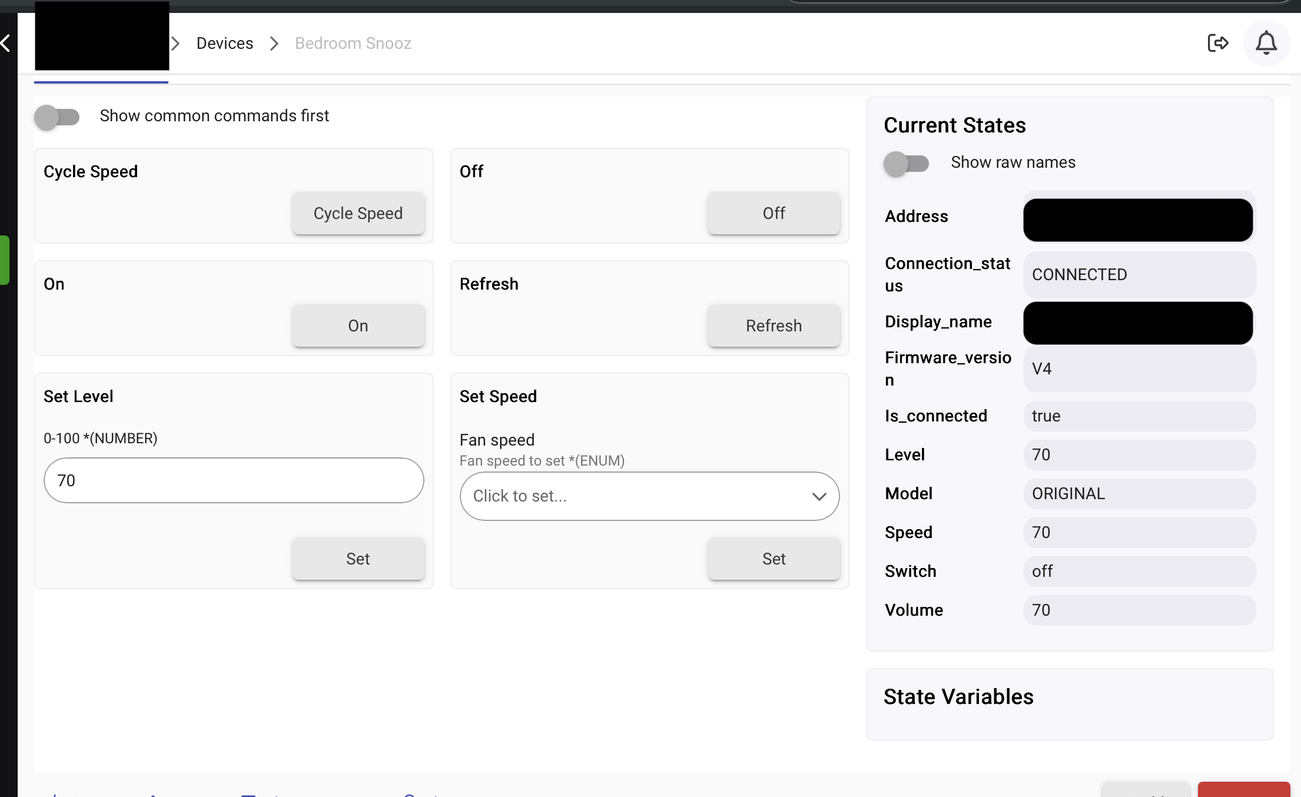The width and height of the screenshot is (1301, 797).
Task: Click the logout icon in header
Action: coord(1217,43)
